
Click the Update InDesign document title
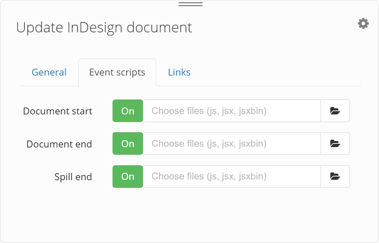(104, 27)
